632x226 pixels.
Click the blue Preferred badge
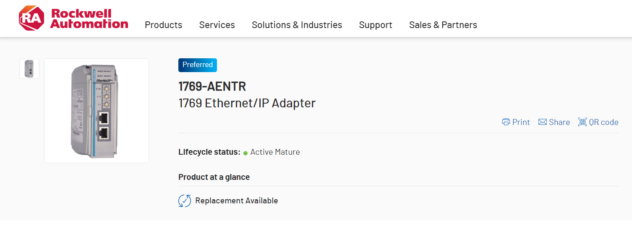click(x=198, y=65)
